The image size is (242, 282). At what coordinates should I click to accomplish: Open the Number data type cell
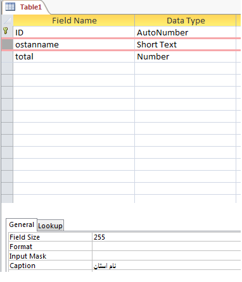pos(186,56)
